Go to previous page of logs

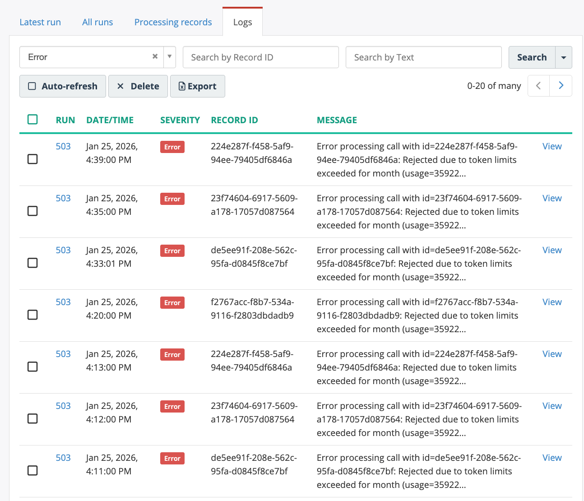click(538, 86)
